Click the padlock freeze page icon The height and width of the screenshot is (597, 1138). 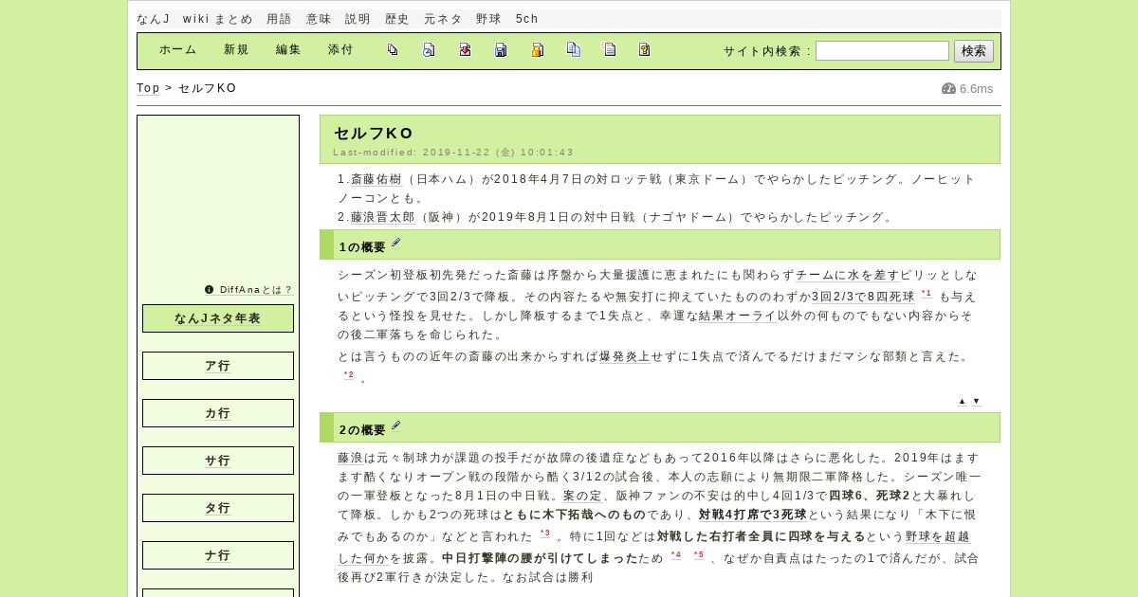click(537, 50)
